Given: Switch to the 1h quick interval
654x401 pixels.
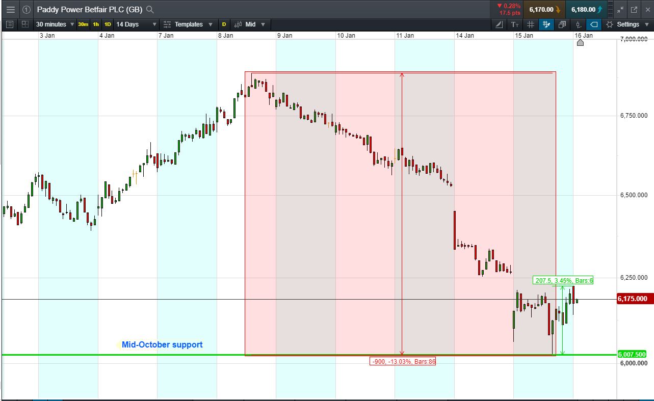Looking at the screenshot, I should (x=96, y=24).
